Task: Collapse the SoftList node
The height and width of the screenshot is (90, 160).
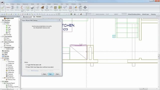Action: [1, 81]
